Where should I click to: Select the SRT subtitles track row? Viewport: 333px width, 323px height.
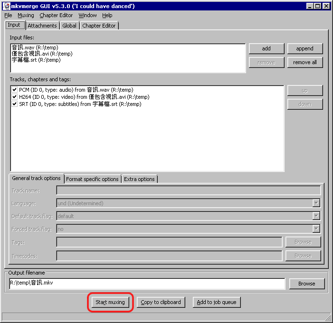[80, 104]
